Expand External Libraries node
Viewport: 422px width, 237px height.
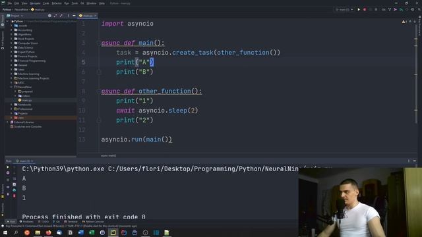7,122
